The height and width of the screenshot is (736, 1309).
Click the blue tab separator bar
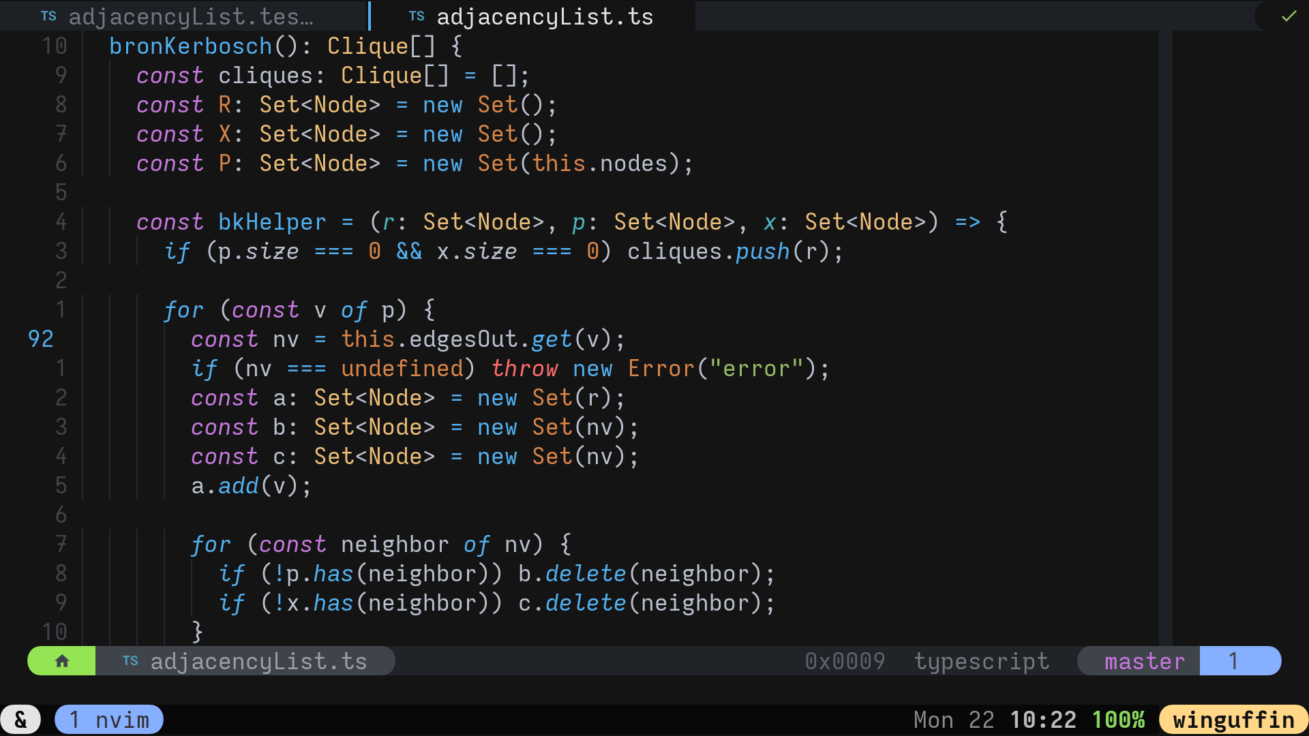pyautogui.click(x=370, y=16)
